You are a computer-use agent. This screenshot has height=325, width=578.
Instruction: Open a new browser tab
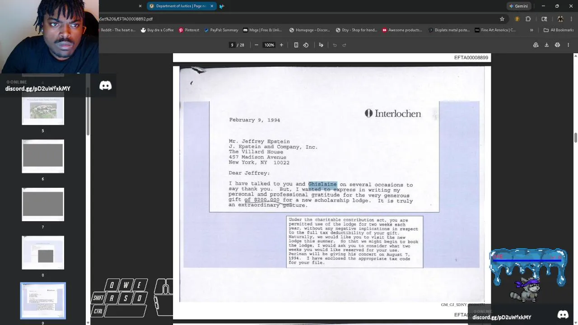222,6
